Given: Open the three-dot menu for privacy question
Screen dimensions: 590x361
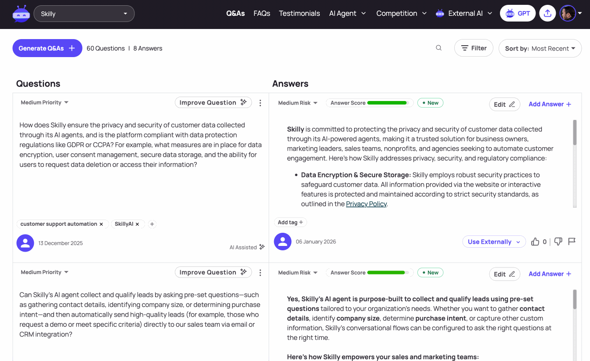Looking at the screenshot, I should coord(260,103).
